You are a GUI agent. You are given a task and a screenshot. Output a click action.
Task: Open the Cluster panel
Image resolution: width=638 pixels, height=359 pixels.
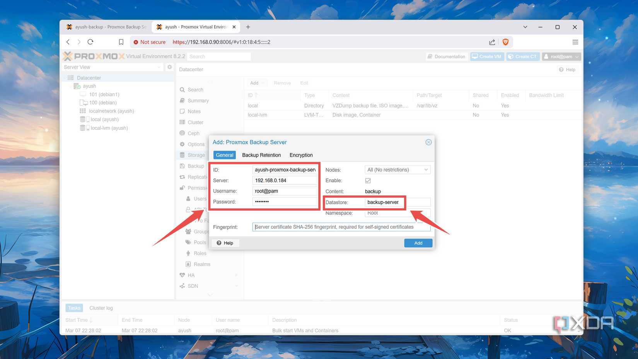point(195,122)
